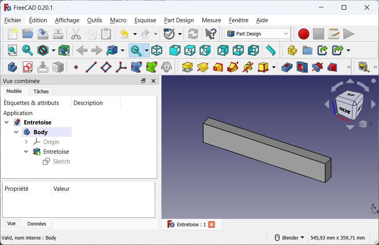Select the datum line tool
The width and height of the screenshot is (379, 245).
point(91,67)
